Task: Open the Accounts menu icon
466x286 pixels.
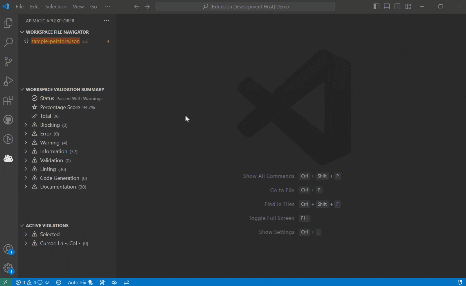Action: (8, 249)
